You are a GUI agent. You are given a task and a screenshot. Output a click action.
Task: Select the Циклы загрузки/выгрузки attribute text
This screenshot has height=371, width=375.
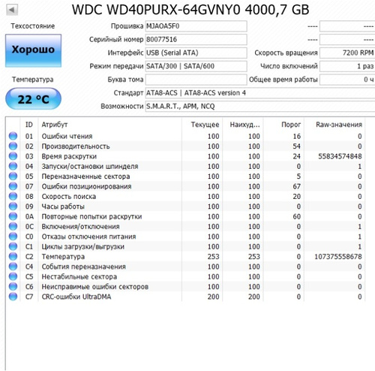[x=83, y=246]
